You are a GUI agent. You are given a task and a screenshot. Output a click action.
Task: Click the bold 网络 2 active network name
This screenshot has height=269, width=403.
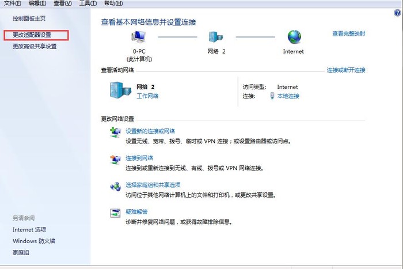click(146, 87)
